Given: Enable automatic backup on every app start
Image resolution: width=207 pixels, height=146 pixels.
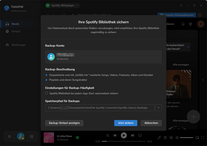Looking at the screenshot, I should pos(46,93).
